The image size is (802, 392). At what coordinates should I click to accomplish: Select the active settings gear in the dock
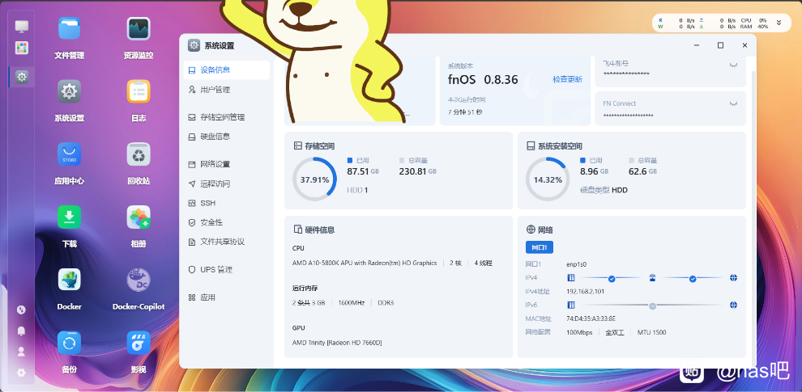pyautogui.click(x=22, y=77)
